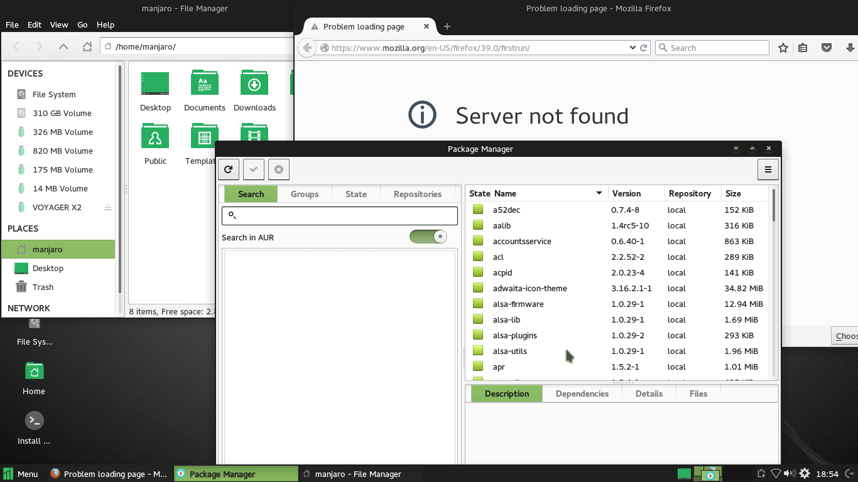
Task: Open the File menu in File Manager
Action: click(x=12, y=24)
